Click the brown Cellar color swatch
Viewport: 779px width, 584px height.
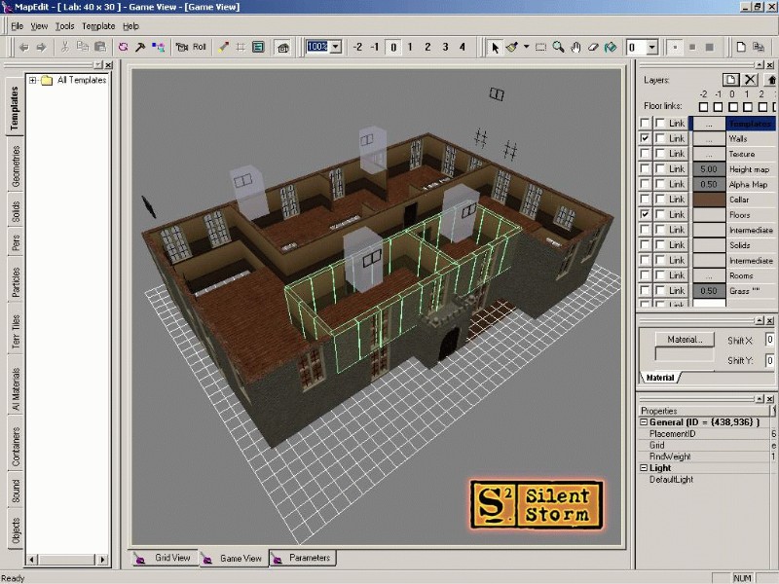coord(708,200)
